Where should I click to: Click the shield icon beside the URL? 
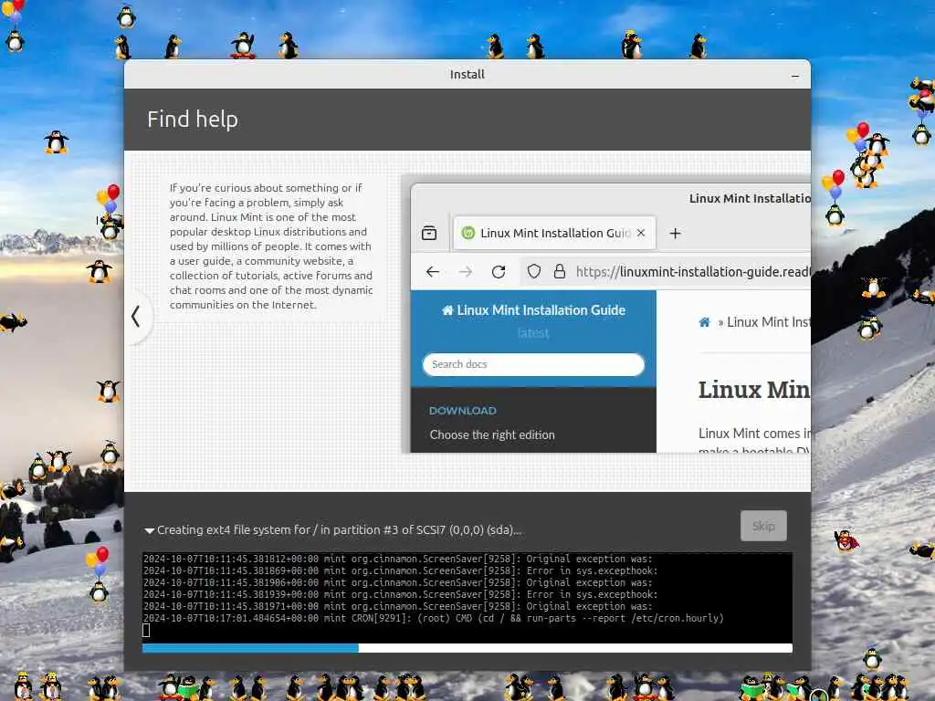click(x=533, y=272)
